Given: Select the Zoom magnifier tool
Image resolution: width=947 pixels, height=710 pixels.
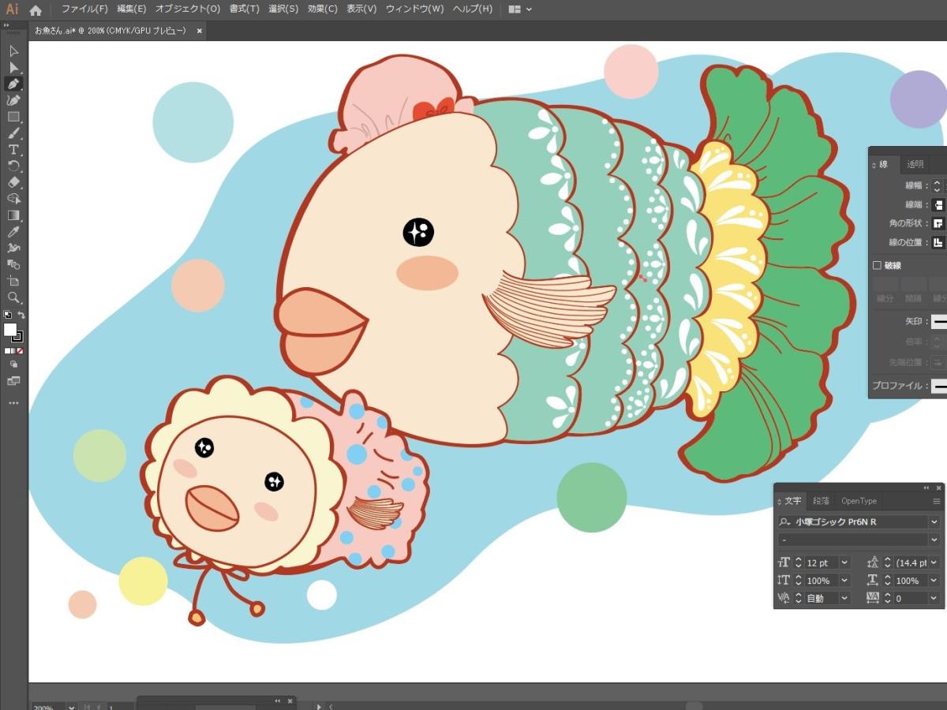Looking at the screenshot, I should [13, 297].
